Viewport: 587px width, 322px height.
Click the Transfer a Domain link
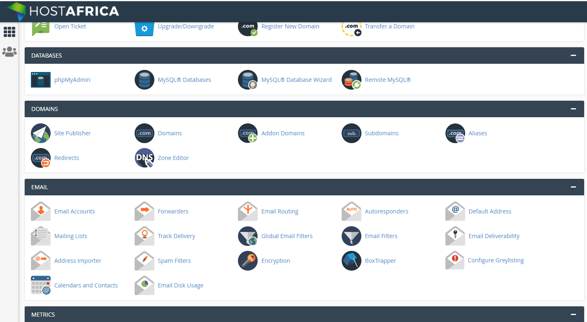pyautogui.click(x=389, y=26)
